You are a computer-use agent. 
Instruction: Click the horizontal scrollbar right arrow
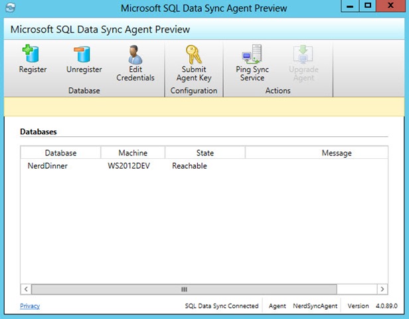[x=382, y=289]
